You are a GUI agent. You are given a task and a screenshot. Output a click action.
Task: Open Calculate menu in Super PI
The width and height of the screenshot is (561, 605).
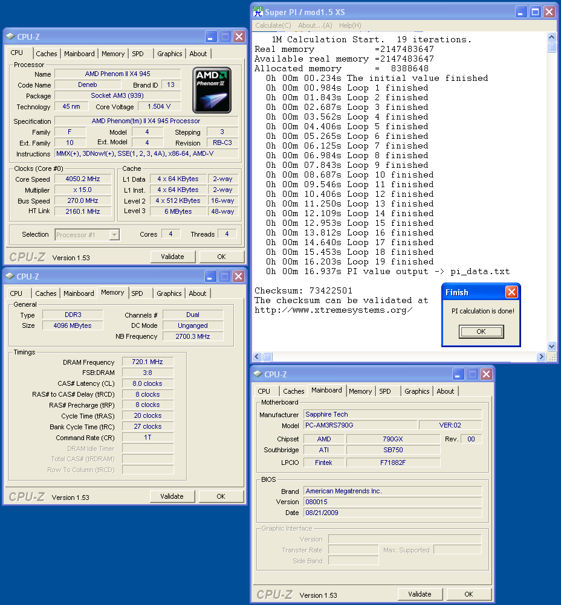point(273,25)
